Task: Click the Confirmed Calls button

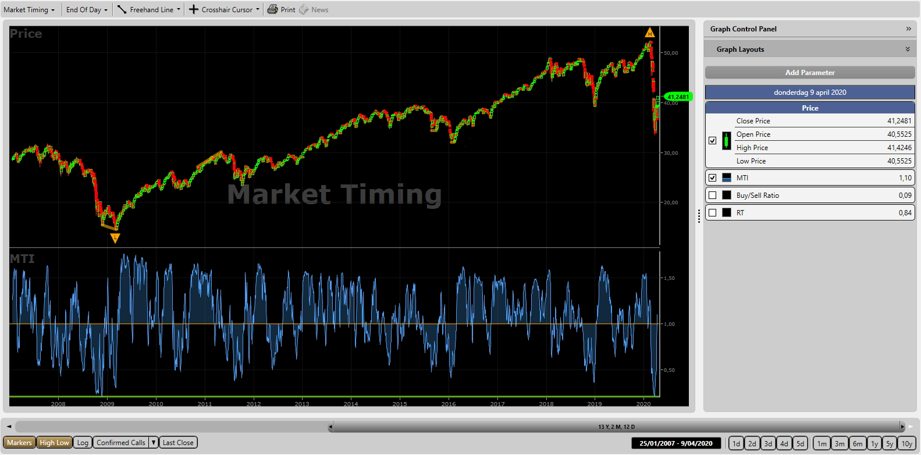Action: (x=121, y=443)
